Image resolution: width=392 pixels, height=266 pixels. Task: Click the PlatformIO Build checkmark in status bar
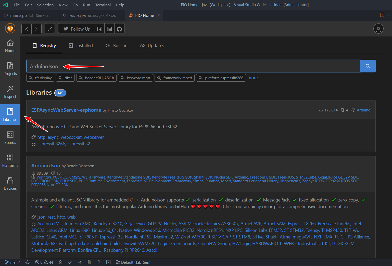[70, 262]
